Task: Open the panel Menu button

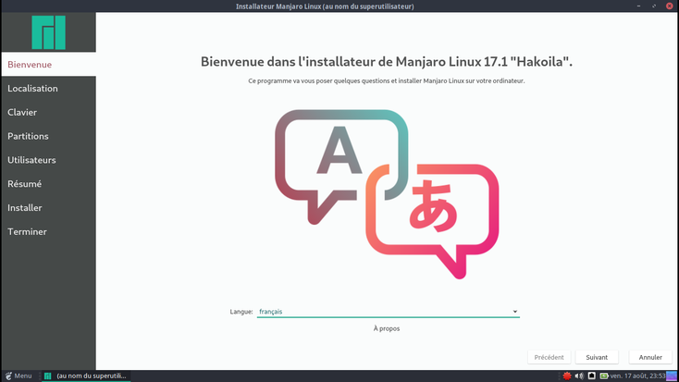Action: pos(19,376)
